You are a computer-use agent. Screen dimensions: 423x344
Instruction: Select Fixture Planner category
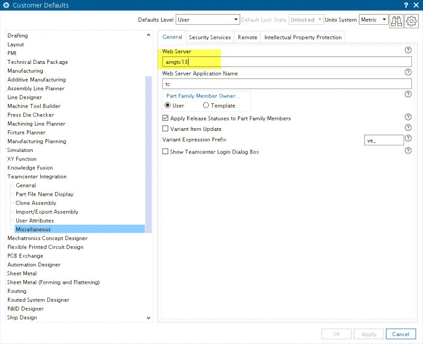(x=26, y=133)
